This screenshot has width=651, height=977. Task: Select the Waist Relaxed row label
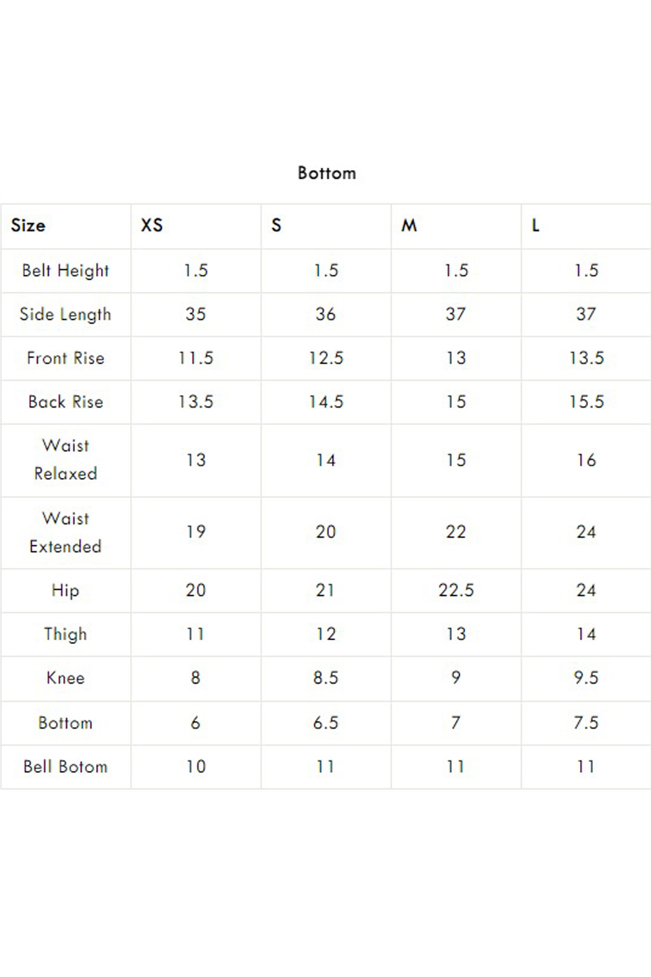click(x=65, y=460)
